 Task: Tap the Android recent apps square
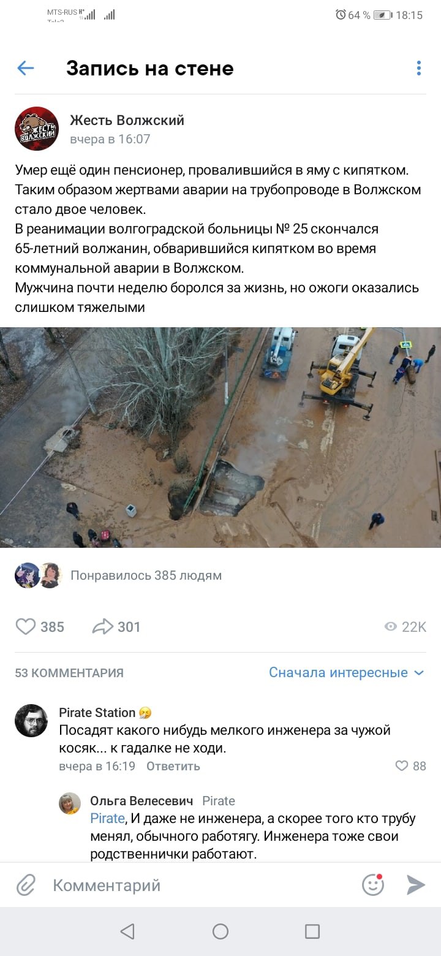(x=312, y=931)
